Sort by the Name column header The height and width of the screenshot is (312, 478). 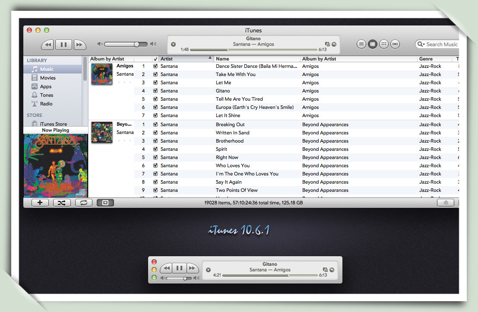pyautogui.click(x=257, y=59)
